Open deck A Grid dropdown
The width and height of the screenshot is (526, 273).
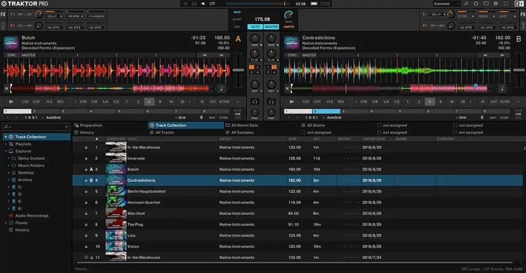180,118
